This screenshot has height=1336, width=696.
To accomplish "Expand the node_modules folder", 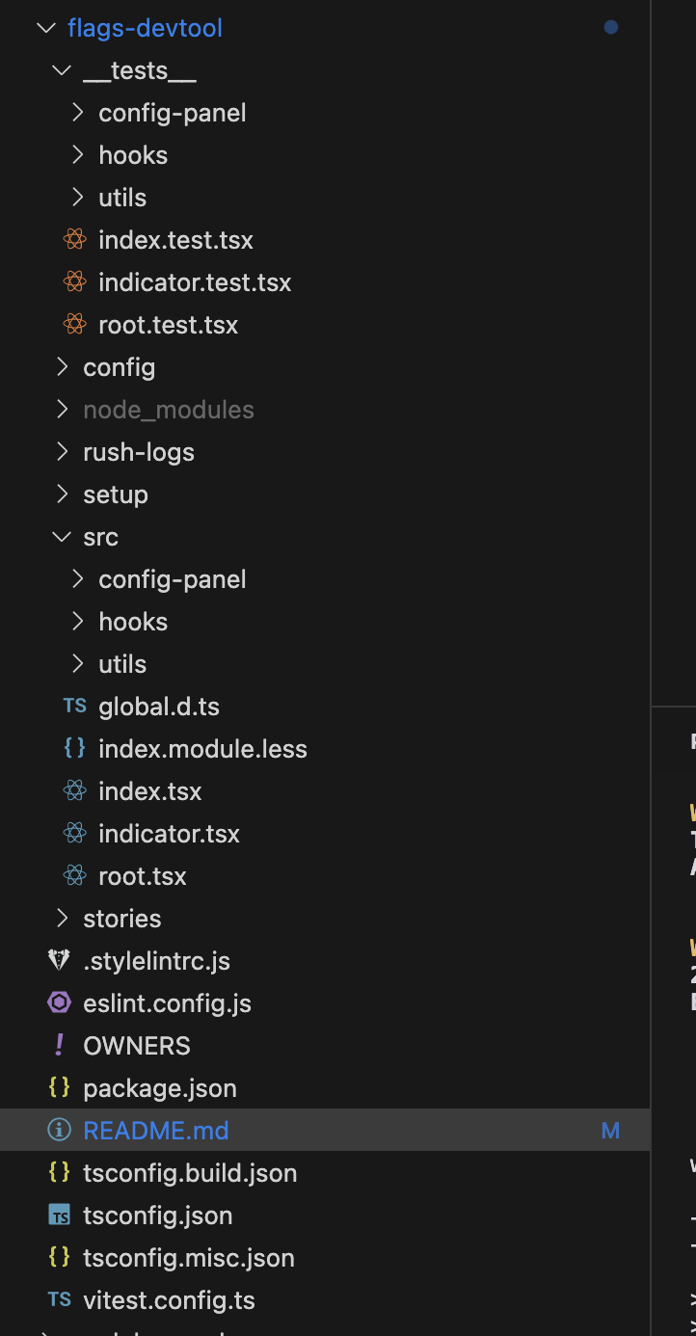I will pos(62,410).
